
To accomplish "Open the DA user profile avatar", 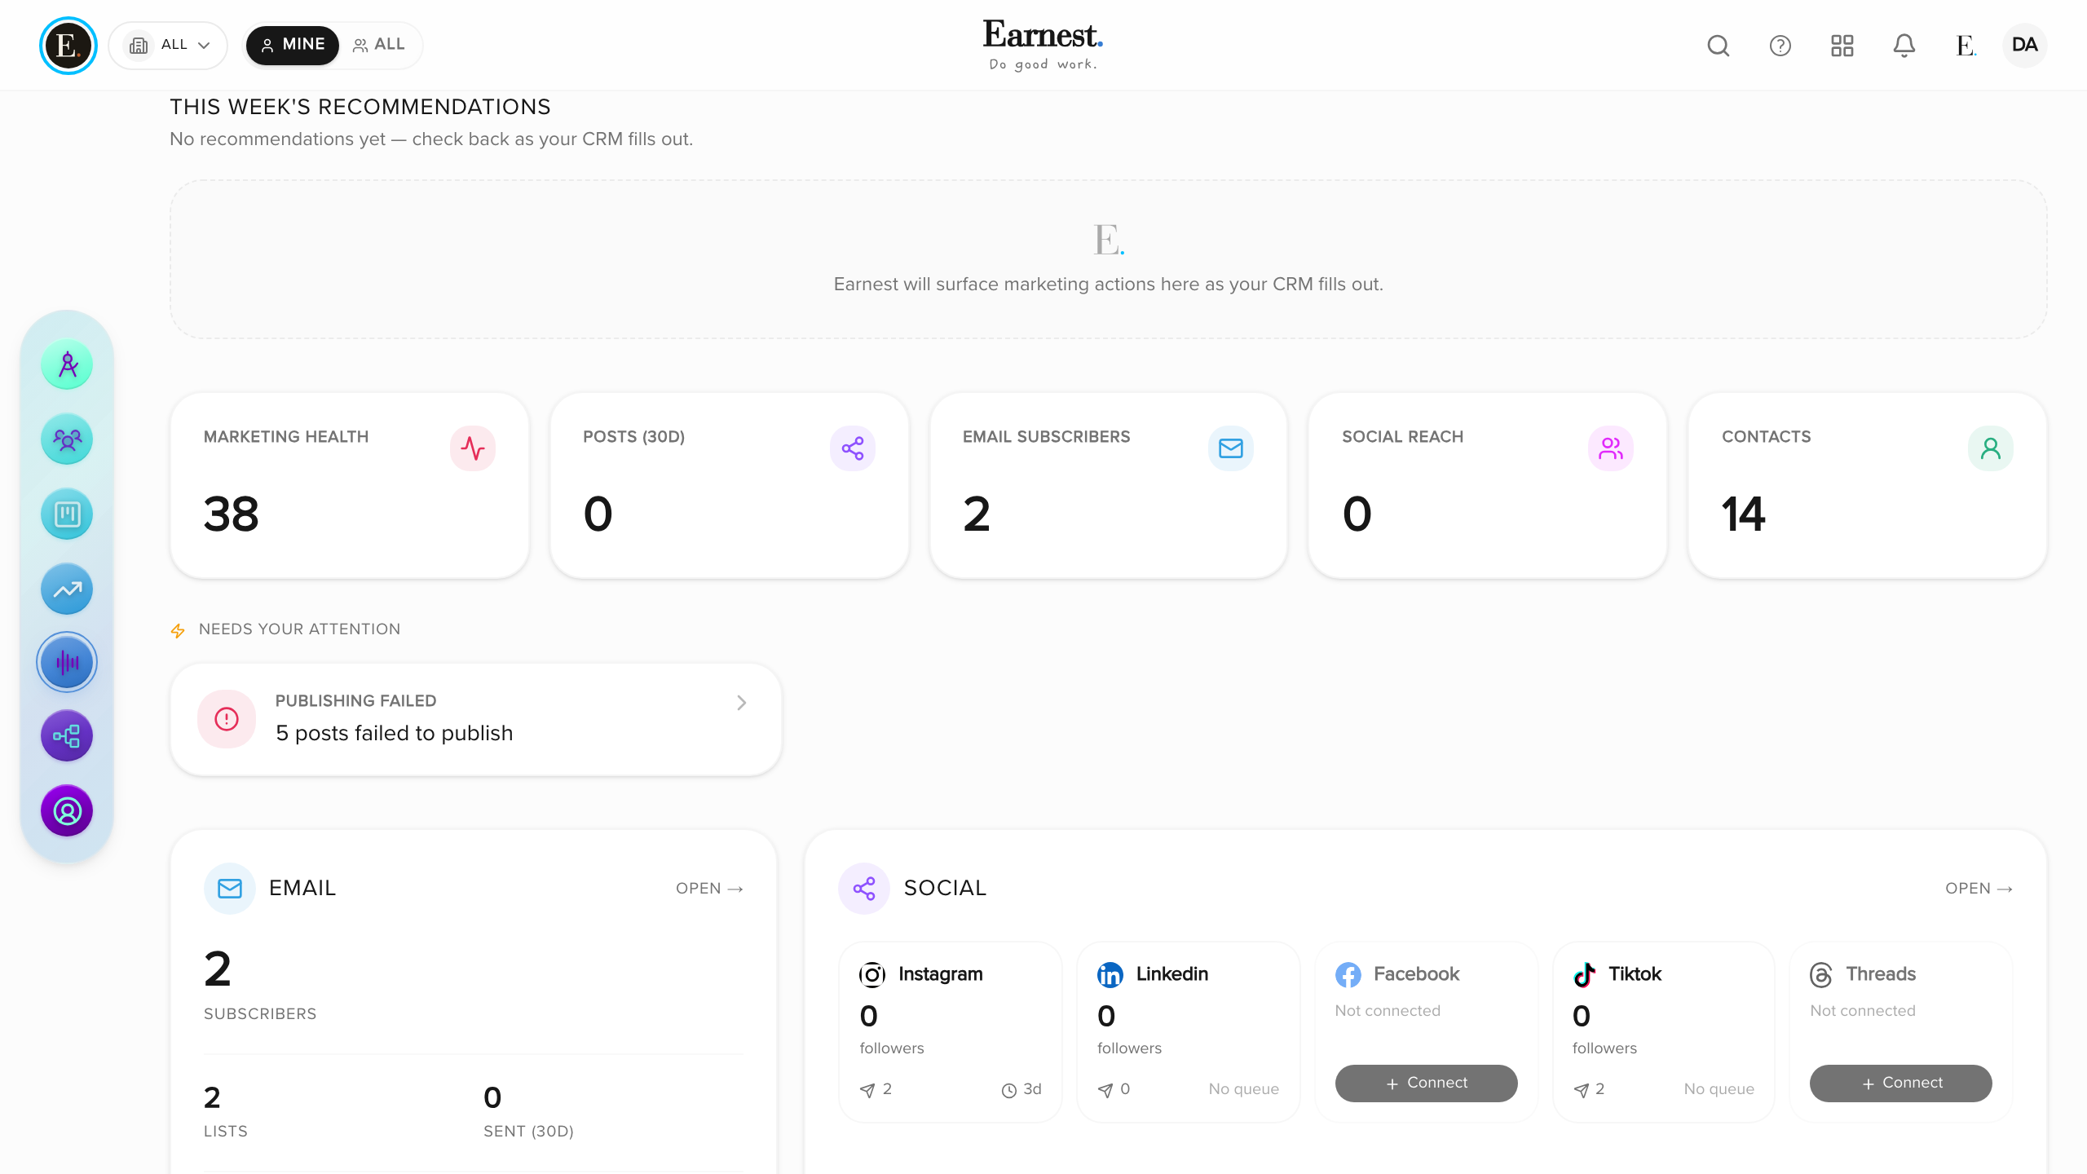I will point(2024,45).
